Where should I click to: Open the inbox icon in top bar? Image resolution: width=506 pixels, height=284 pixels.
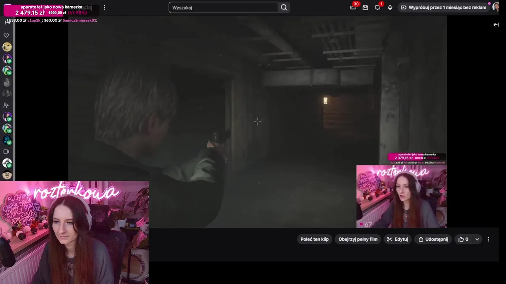[365, 7]
